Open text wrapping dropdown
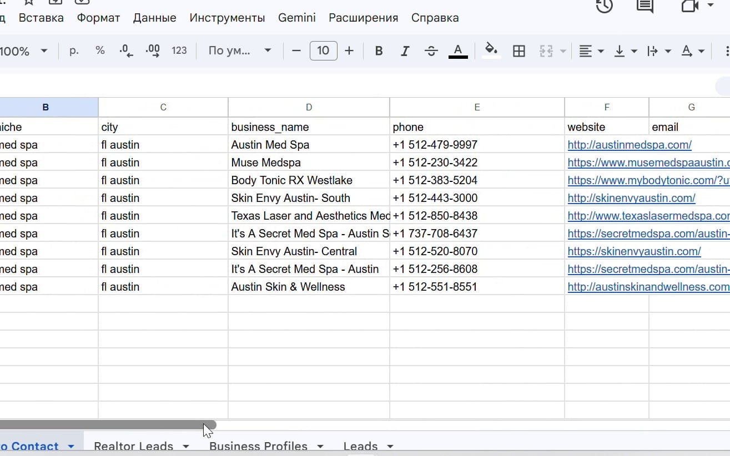The height and width of the screenshot is (456, 730). pos(659,51)
